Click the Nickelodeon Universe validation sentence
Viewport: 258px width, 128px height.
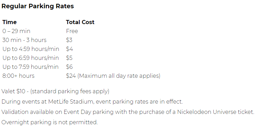coord(128,112)
